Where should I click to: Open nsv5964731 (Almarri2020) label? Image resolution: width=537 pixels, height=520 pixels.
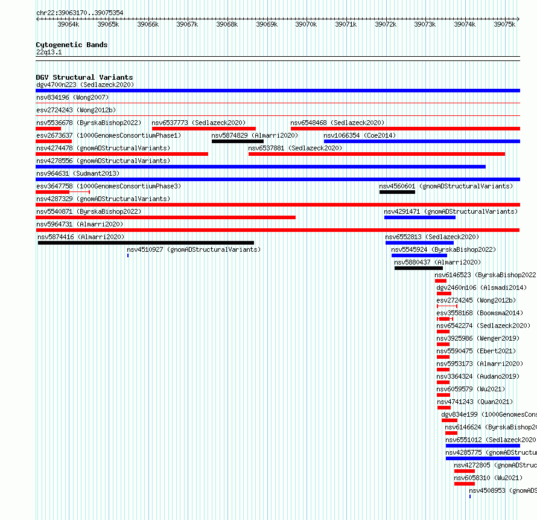[80, 224]
